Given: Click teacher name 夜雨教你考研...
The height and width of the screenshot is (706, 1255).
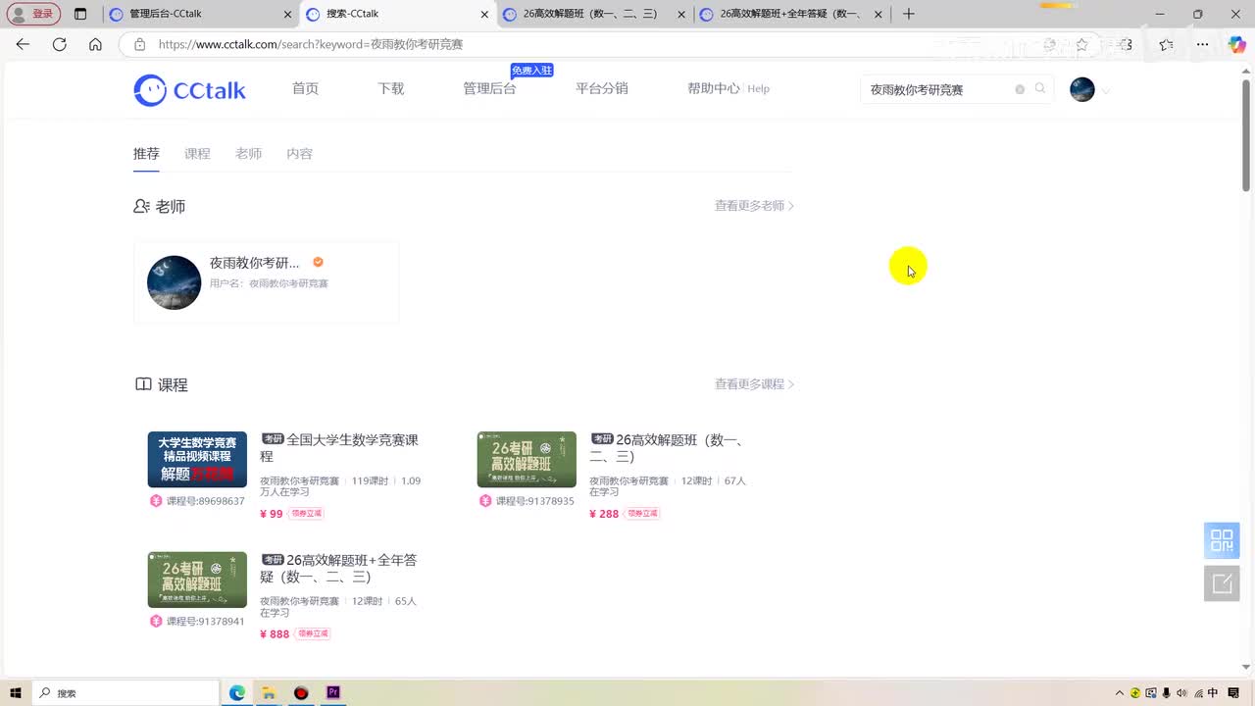Looking at the screenshot, I should tap(255, 263).
